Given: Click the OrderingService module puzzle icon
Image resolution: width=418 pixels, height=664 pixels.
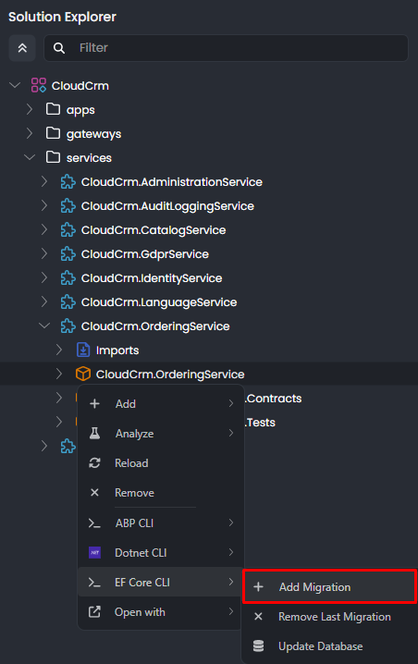Looking at the screenshot, I should click(x=68, y=326).
